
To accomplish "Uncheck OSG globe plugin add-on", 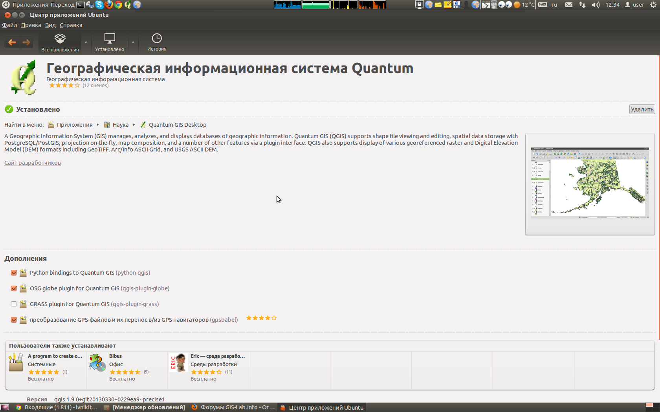I will 14,288.
